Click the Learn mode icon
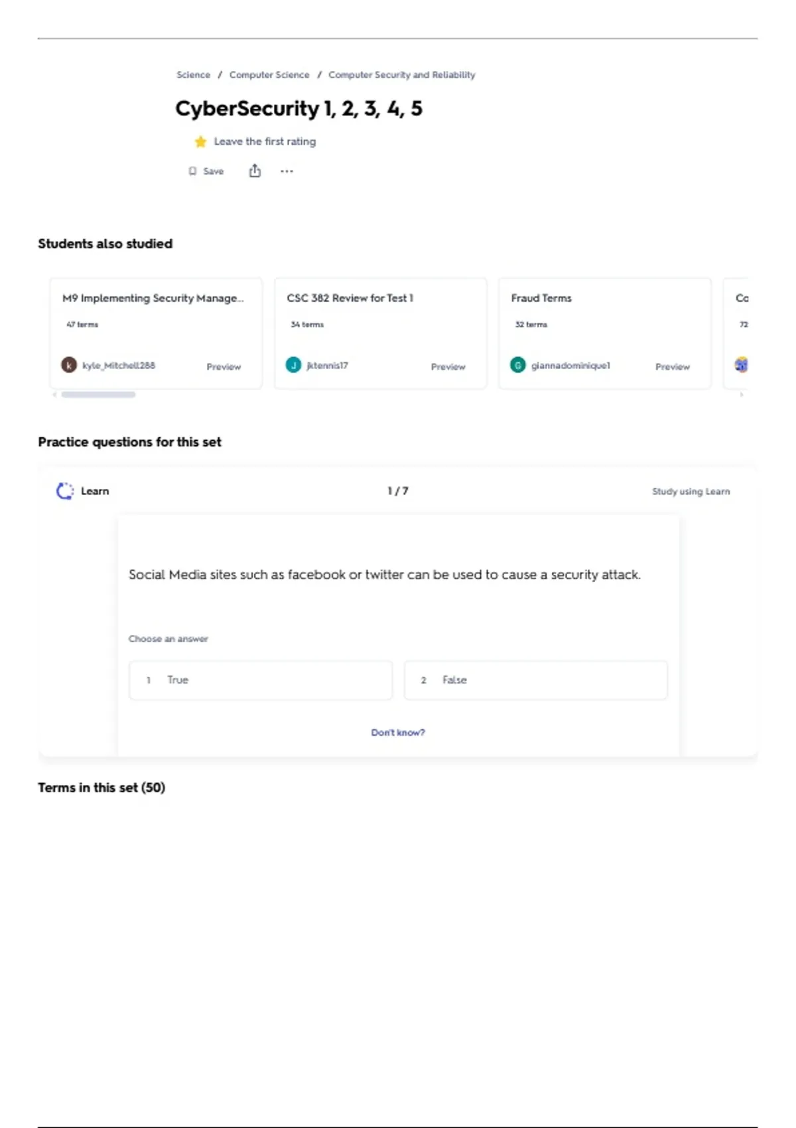 [65, 491]
